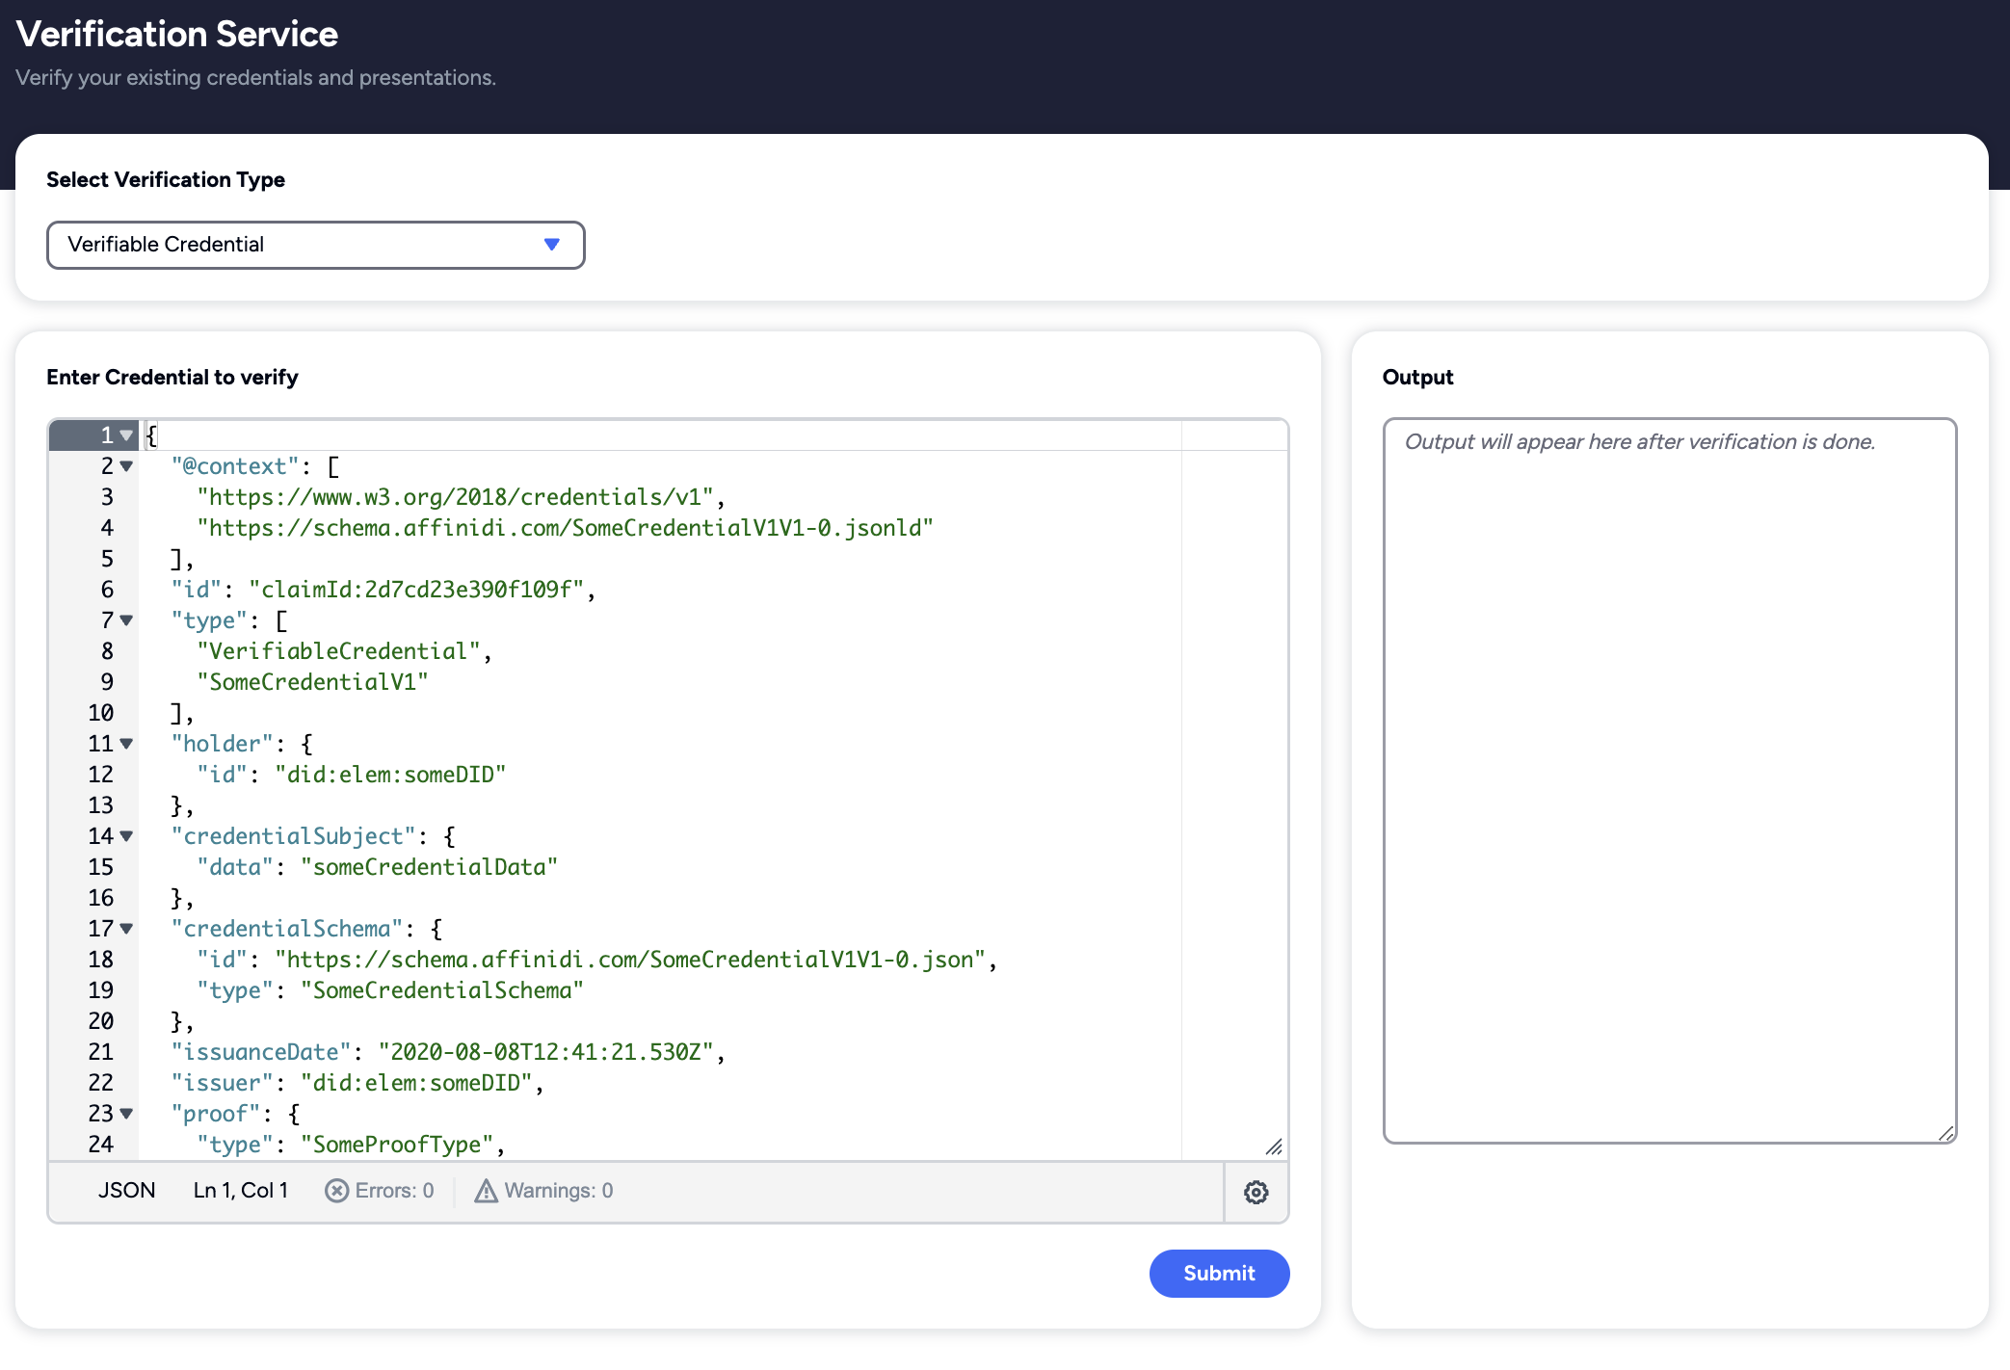Click "someCredentialData" value on line 15
The height and width of the screenshot is (1370, 2010).
(429, 867)
